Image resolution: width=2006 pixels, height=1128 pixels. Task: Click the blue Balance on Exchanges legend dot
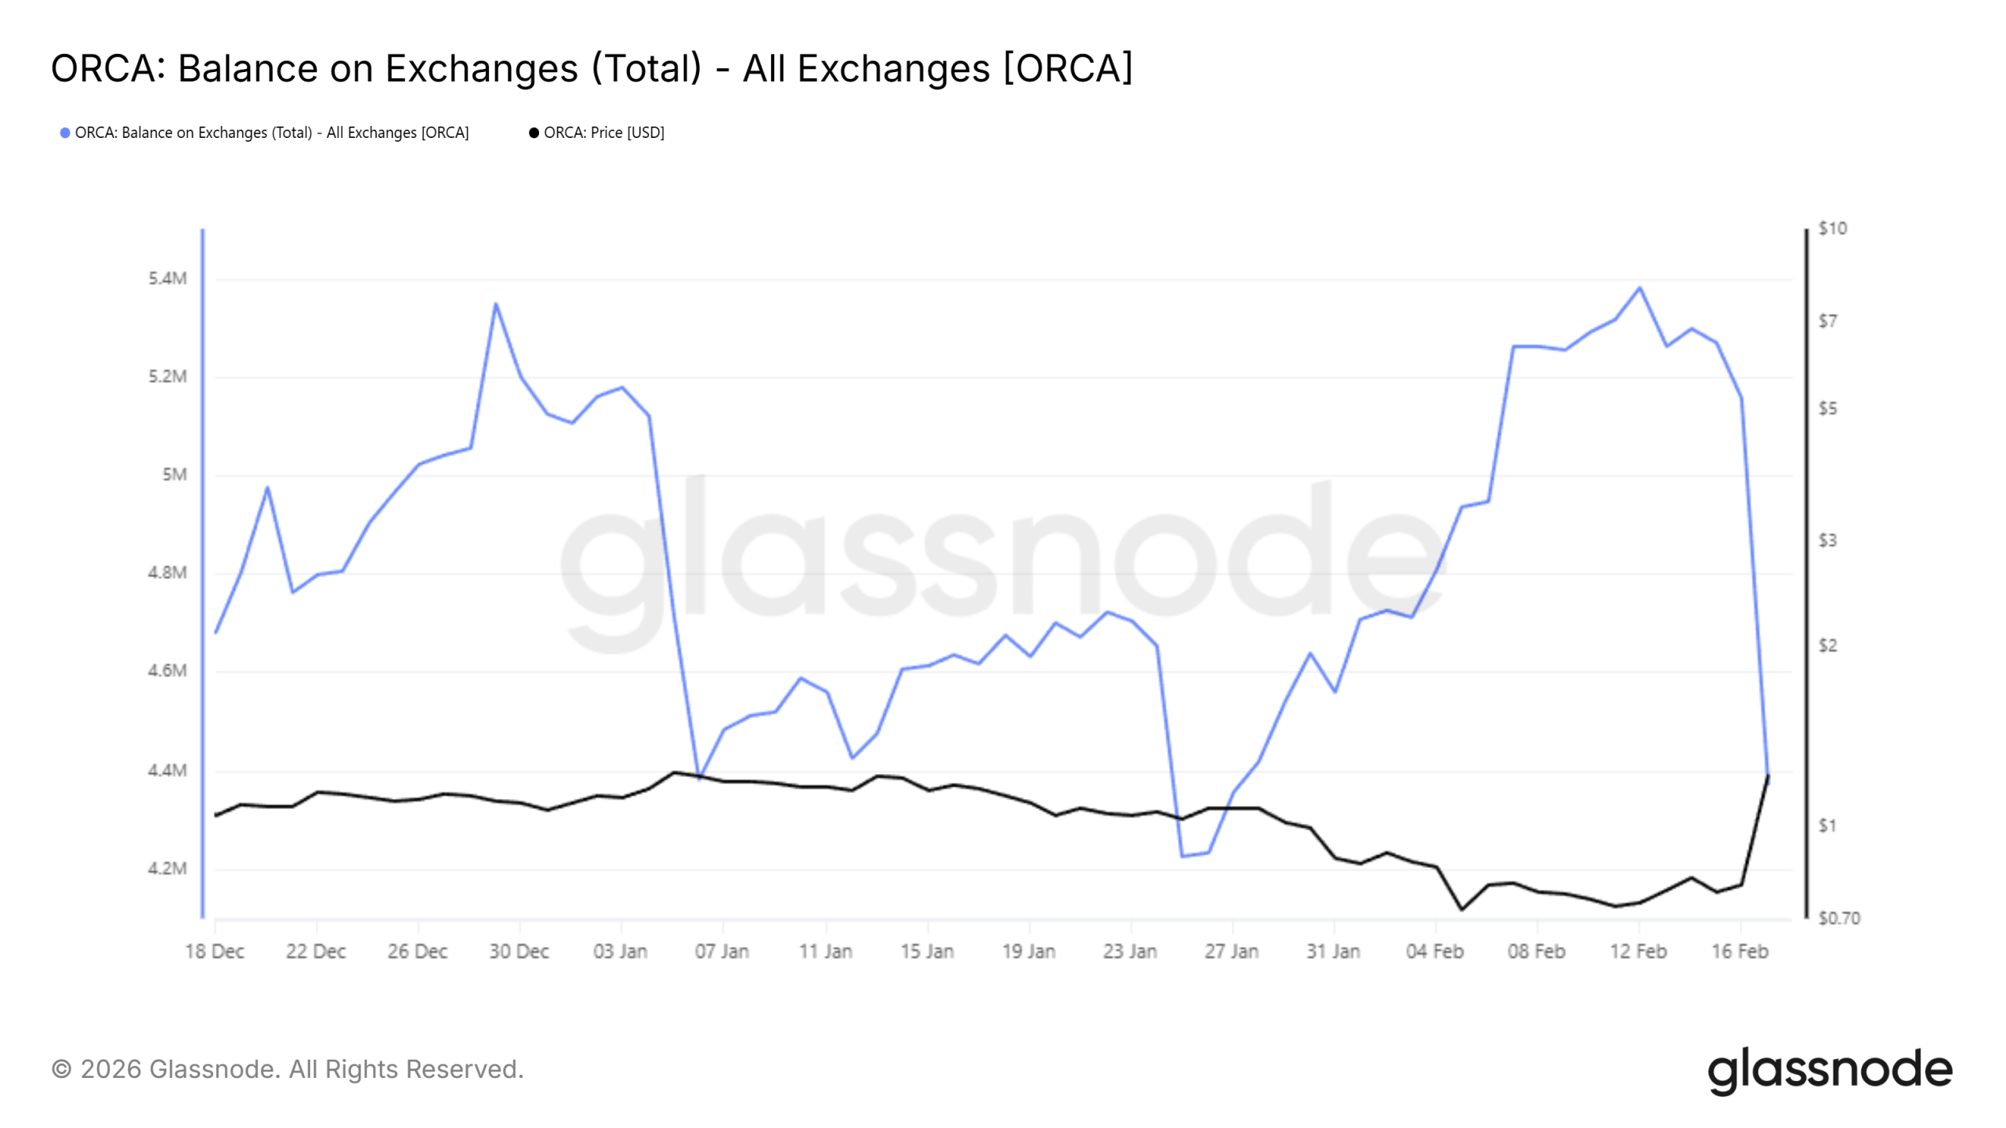[x=65, y=133]
